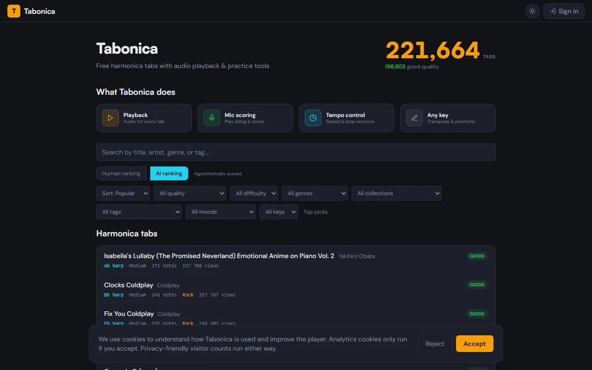Screen dimensions: 592x370
Task: Open the Sort: Popular dropdown
Action: [x=123, y=193]
